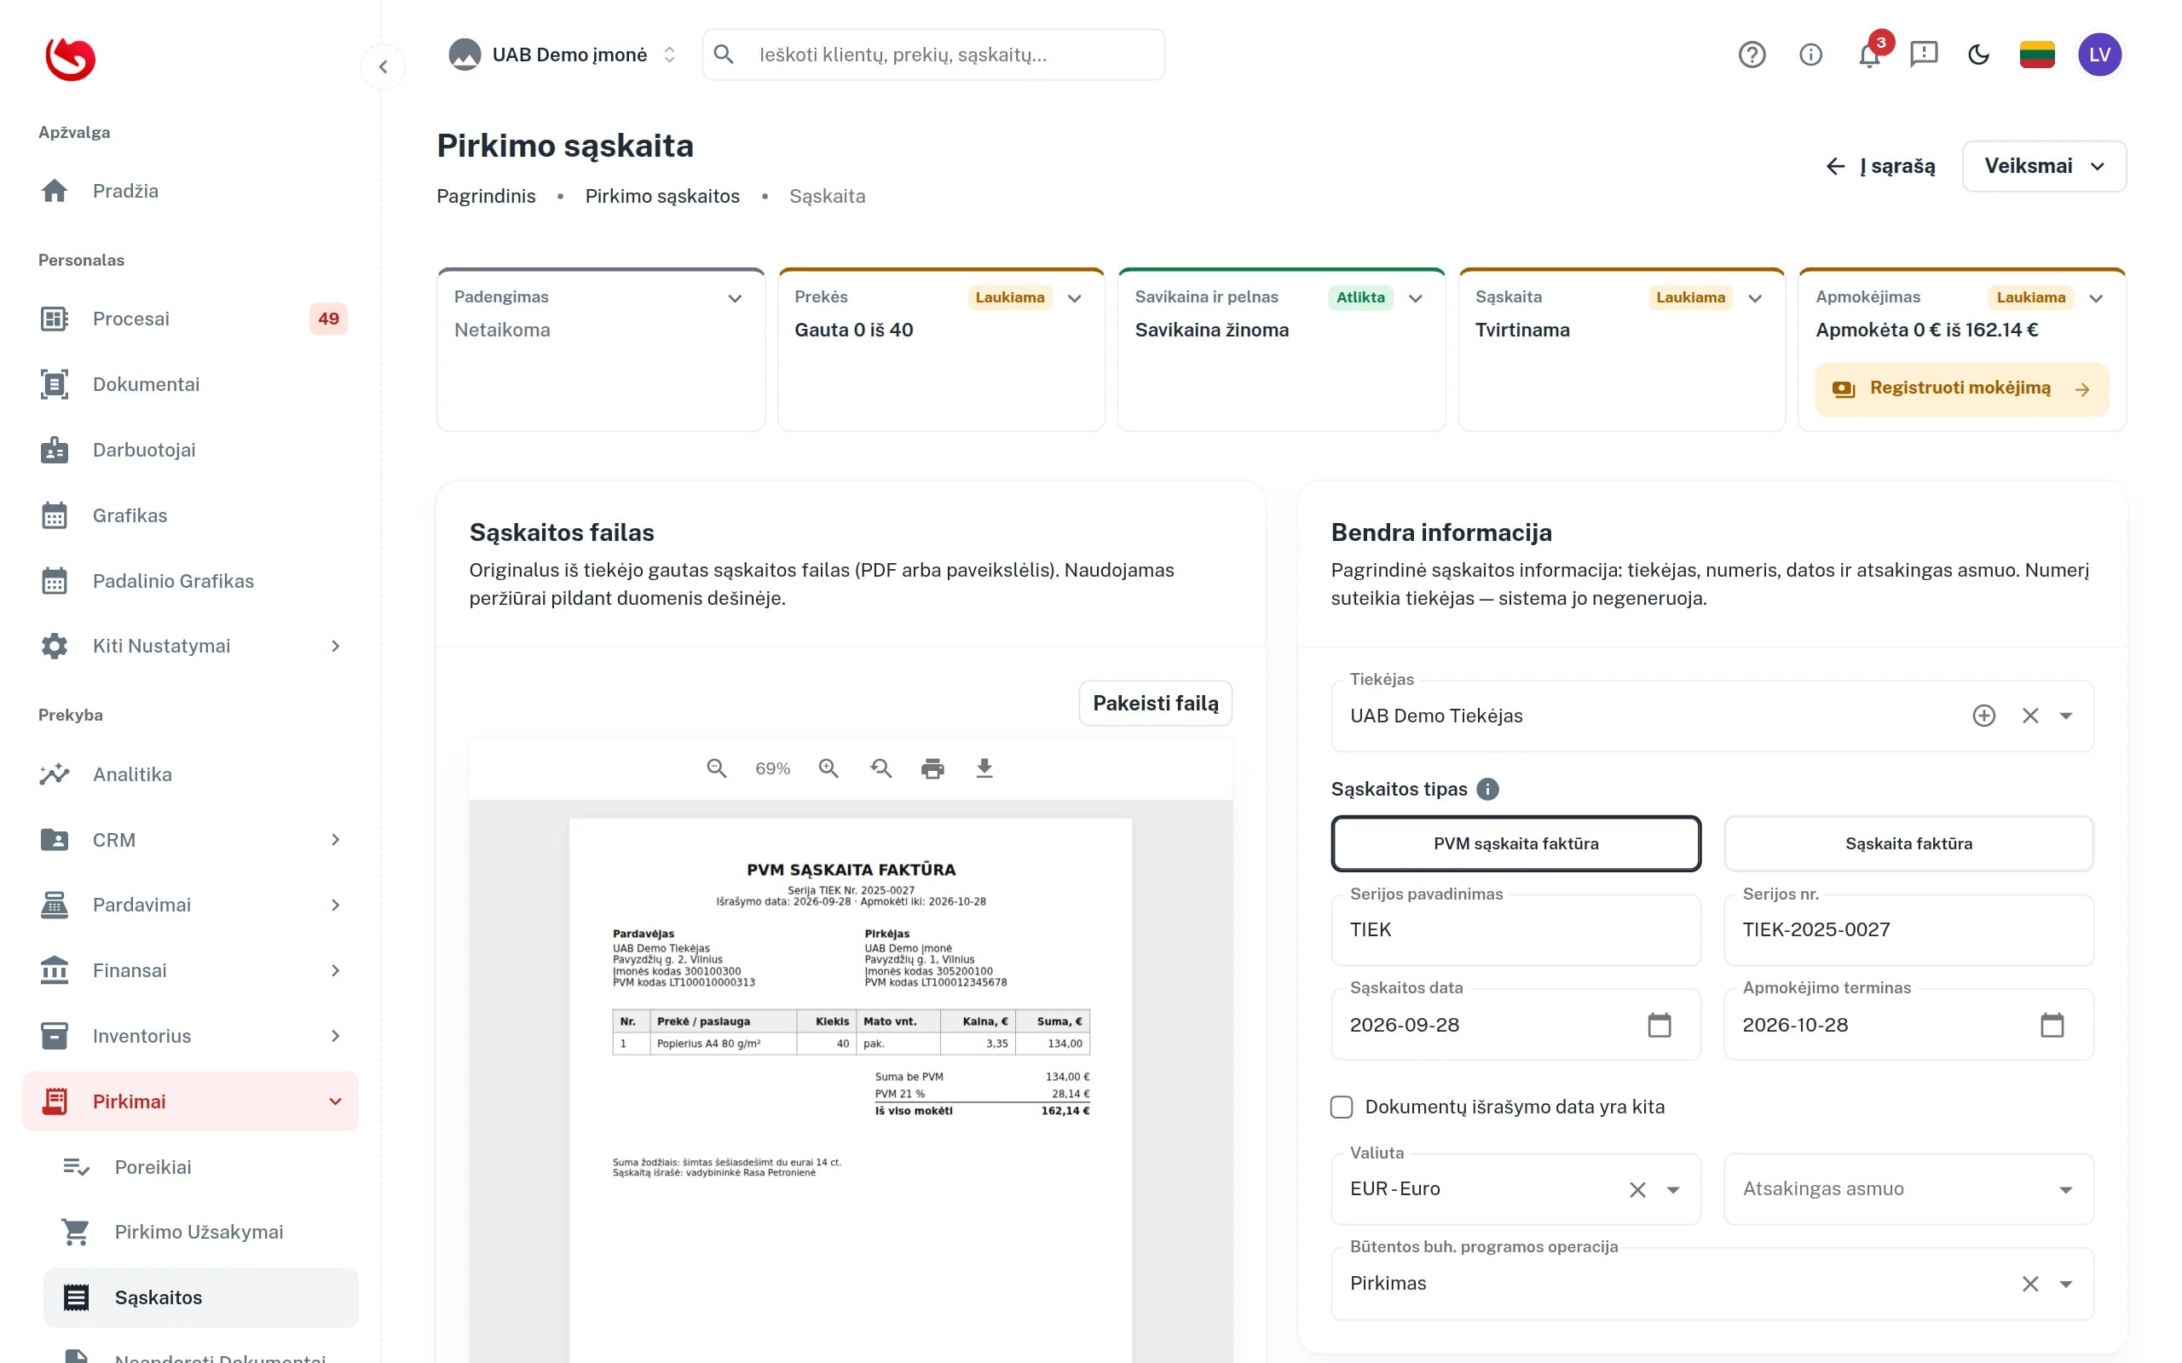Open Pirkimo Užsakymai submenu item
Viewport: 2182px width, 1363px height.
(201, 1232)
